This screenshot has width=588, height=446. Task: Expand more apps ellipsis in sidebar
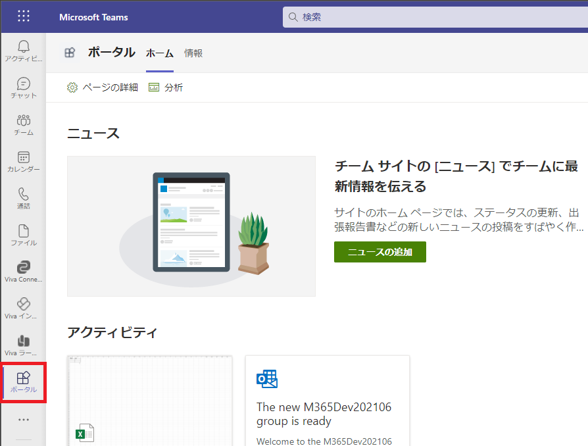coord(24,420)
